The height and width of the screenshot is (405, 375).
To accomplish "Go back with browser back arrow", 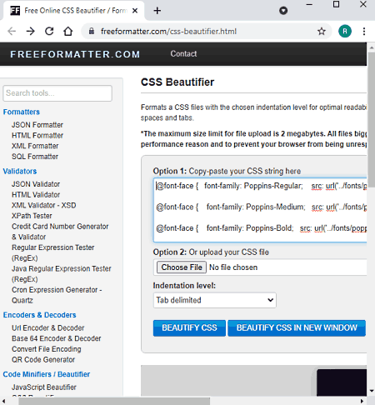I will point(12,31).
